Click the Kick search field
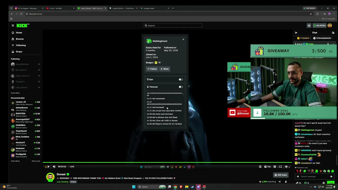This screenshot has width=338, height=190. click(x=173, y=26)
